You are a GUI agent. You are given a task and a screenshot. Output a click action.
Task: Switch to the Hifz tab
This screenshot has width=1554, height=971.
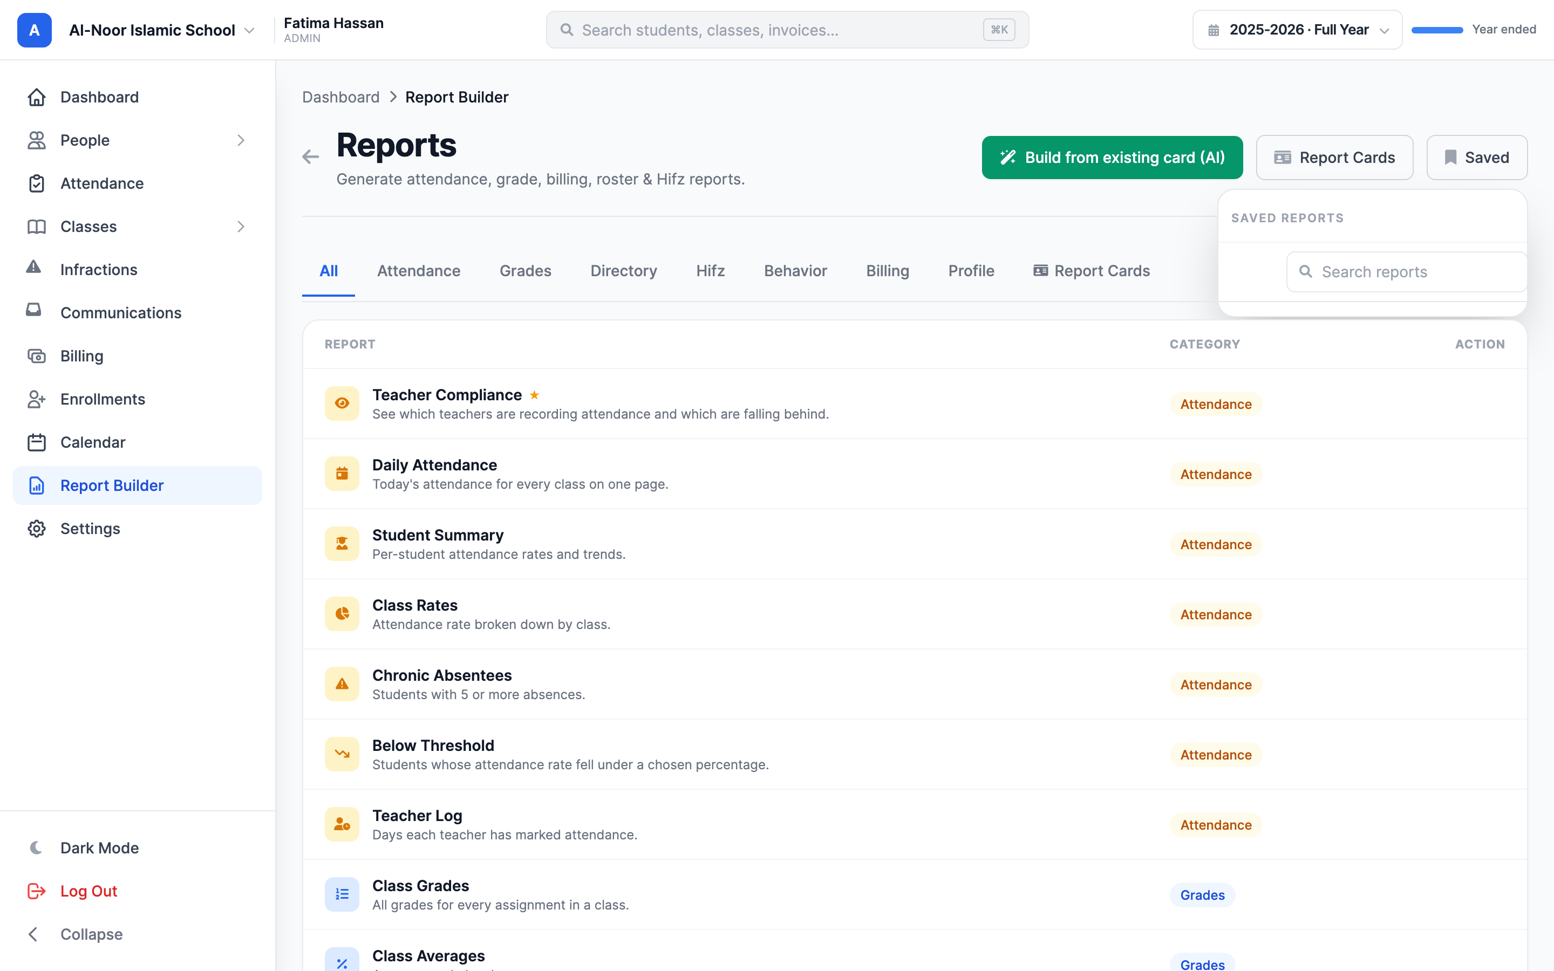(710, 271)
